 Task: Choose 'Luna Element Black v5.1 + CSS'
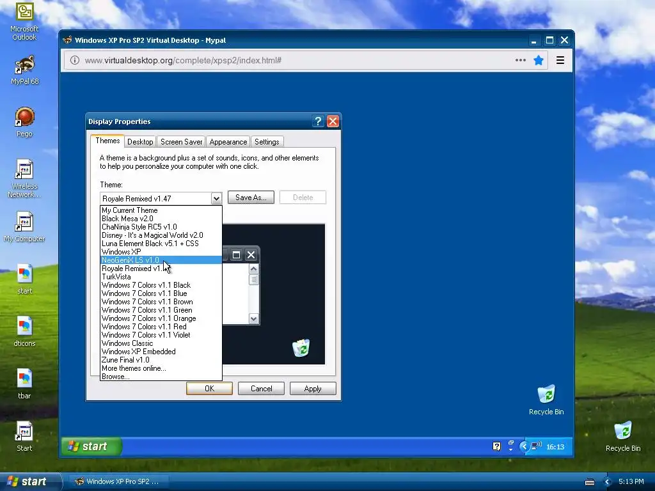point(161,244)
